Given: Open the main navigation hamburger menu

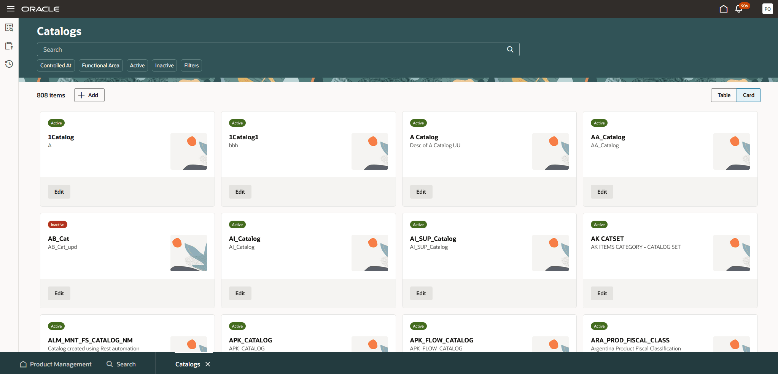Looking at the screenshot, I should 10,9.
